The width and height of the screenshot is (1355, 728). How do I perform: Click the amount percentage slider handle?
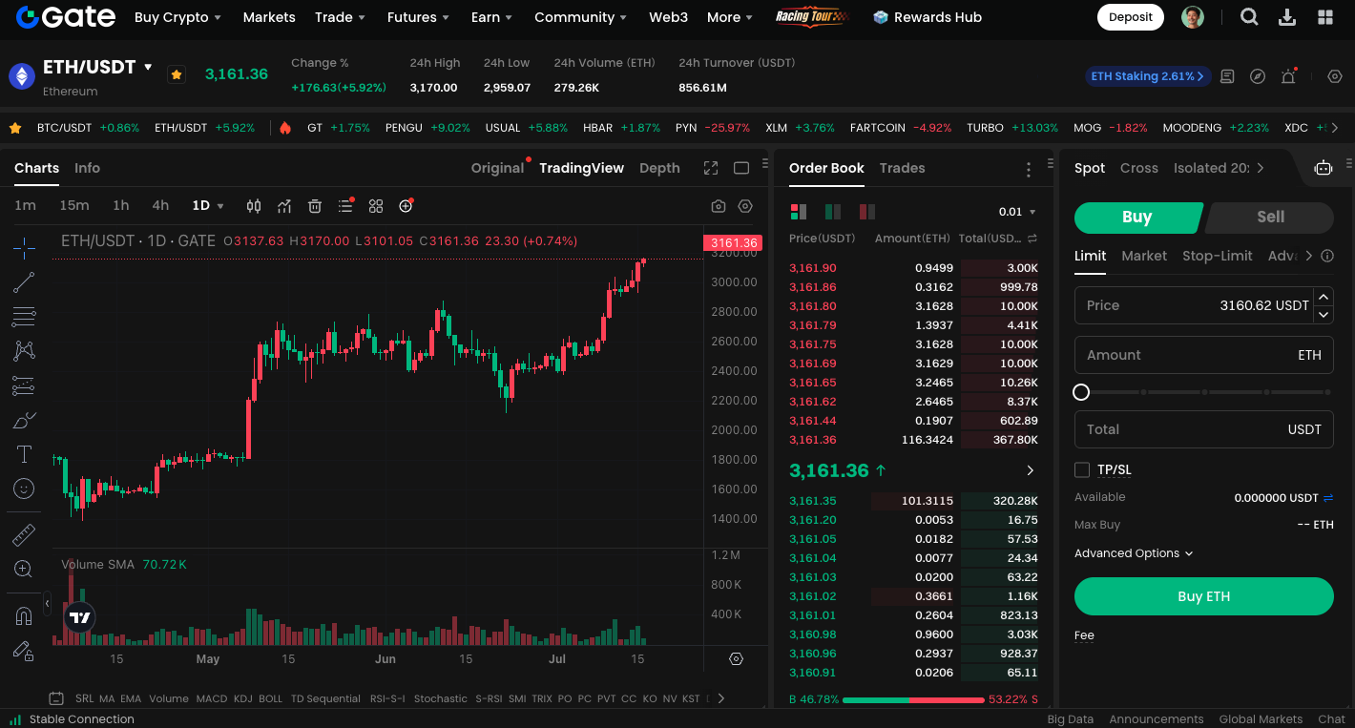tap(1081, 392)
